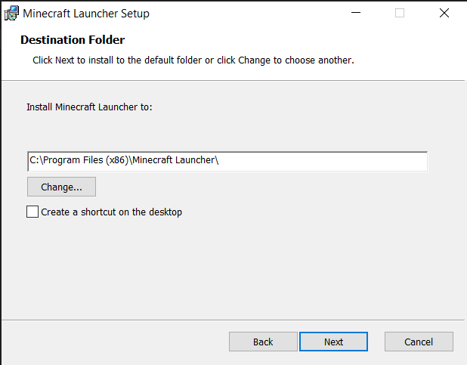Click the Destination Folder heading

click(73, 40)
